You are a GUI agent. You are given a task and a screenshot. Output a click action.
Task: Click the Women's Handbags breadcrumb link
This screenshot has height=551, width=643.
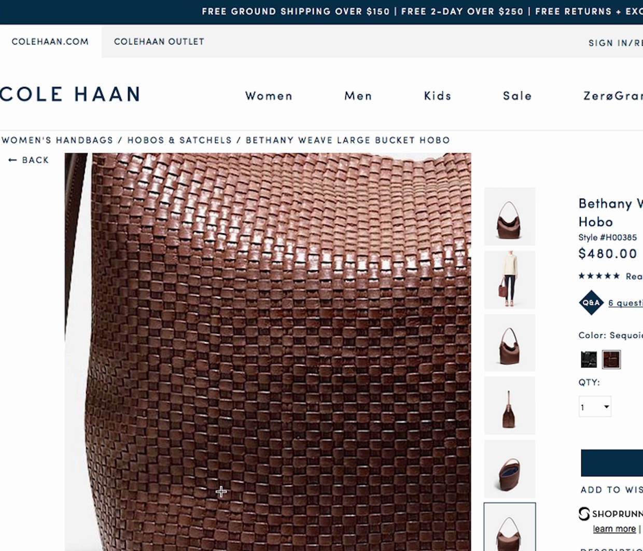[57, 140]
